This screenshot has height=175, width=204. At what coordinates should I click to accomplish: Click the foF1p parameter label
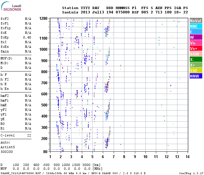[x=6, y=28]
